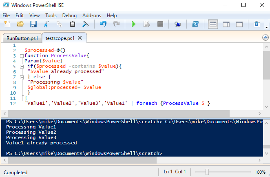Click console pane scroll down arrow
270x177 pixels.
tap(266, 153)
